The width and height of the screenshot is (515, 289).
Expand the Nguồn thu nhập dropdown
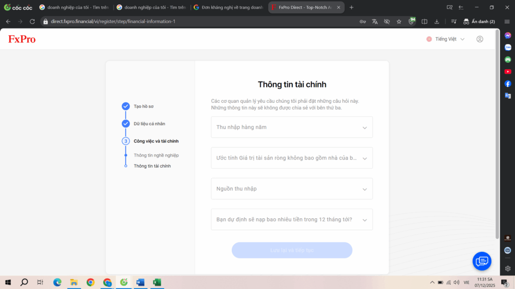(292, 189)
